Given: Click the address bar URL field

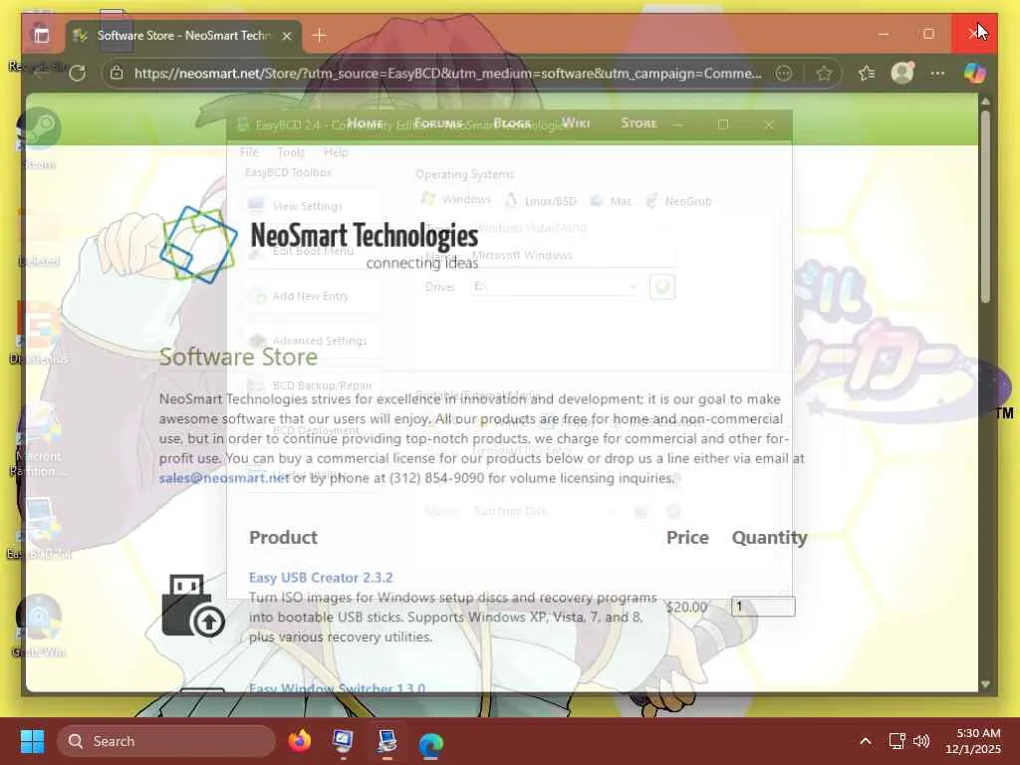Looking at the screenshot, I should (447, 73).
